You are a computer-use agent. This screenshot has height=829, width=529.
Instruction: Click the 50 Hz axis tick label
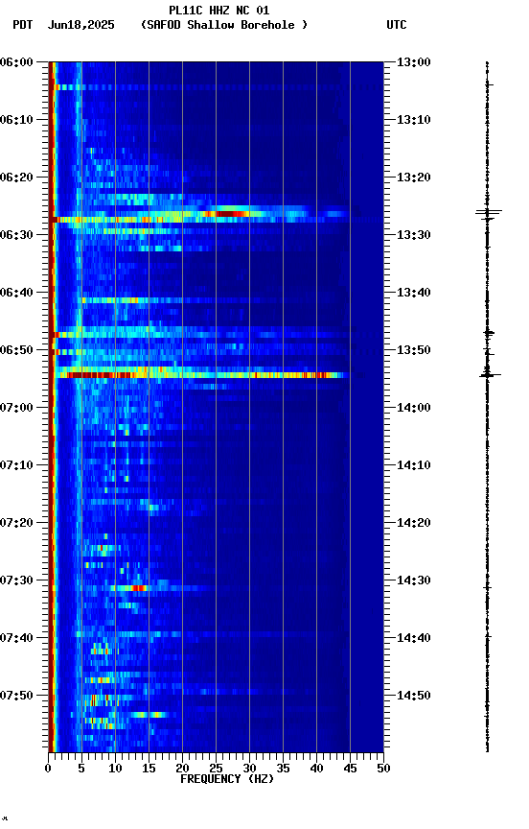[383, 769]
